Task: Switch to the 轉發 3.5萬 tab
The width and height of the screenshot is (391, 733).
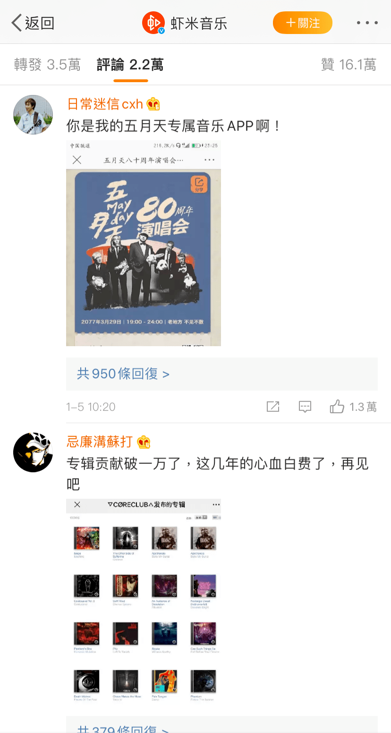Action: [x=47, y=65]
